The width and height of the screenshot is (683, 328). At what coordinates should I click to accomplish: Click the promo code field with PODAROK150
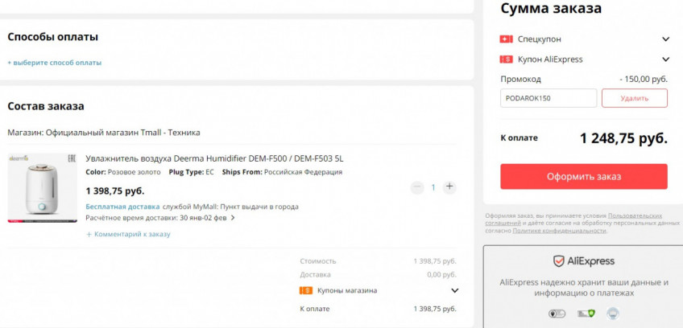(548, 98)
